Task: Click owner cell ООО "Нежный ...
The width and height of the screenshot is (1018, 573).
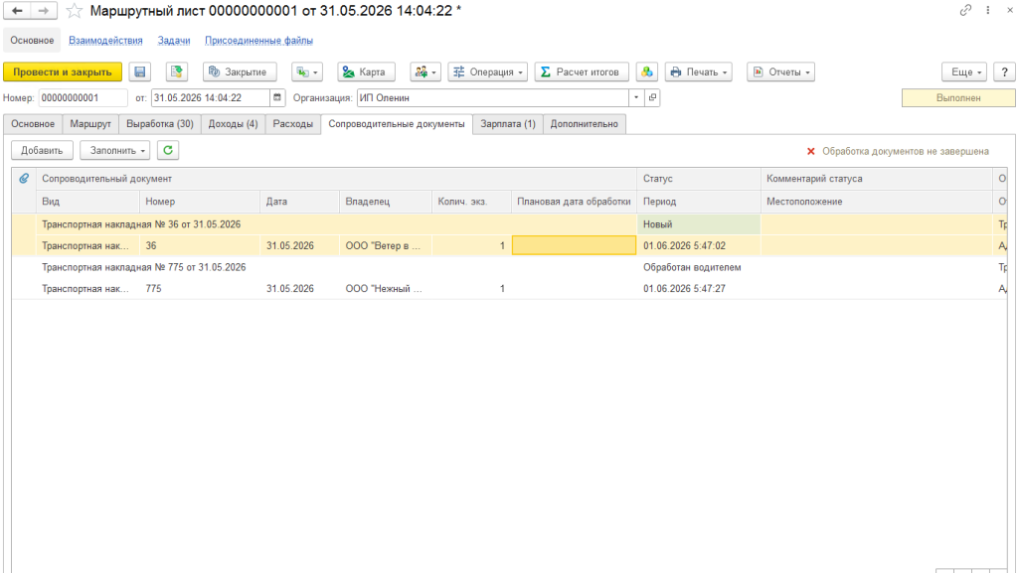Action: [385, 288]
